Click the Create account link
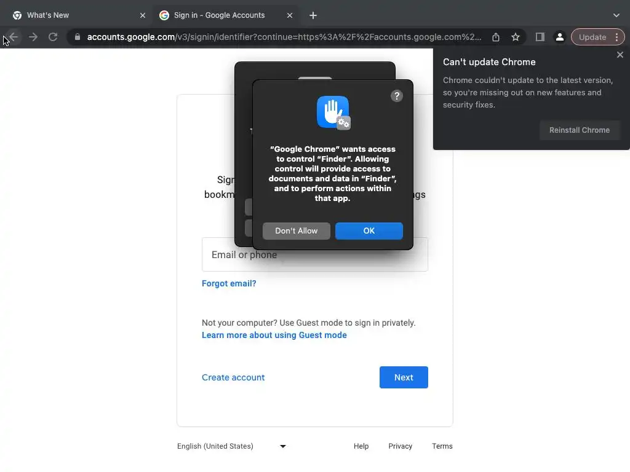 233,377
